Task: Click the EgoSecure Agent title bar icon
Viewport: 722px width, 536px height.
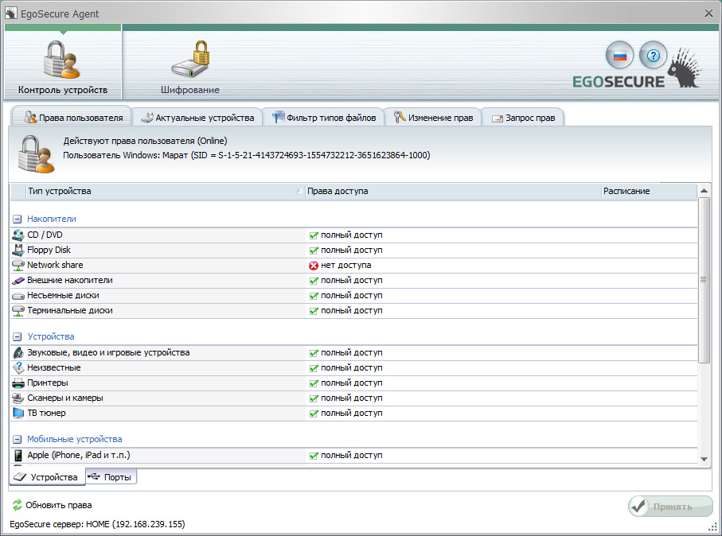Action: coord(11,14)
